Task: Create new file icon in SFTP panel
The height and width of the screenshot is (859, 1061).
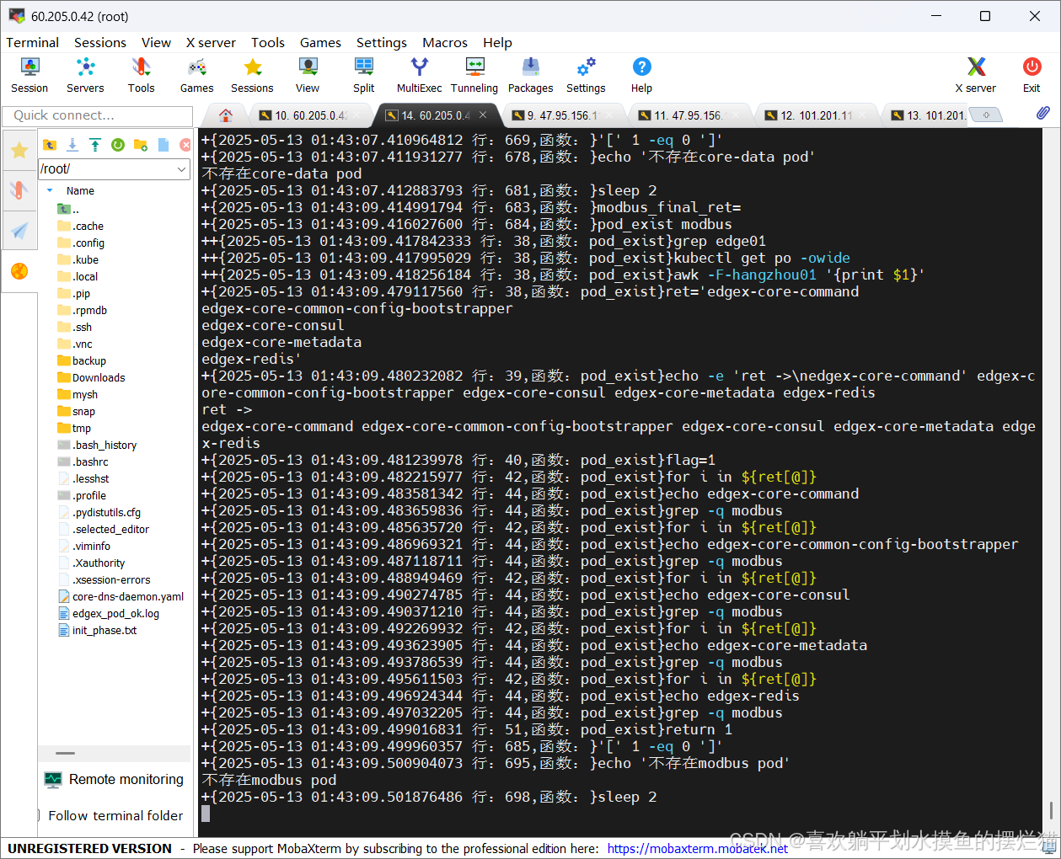Action: tap(163, 145)
